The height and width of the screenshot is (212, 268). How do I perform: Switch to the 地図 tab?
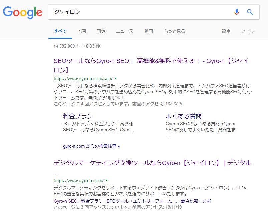point(81,31)
